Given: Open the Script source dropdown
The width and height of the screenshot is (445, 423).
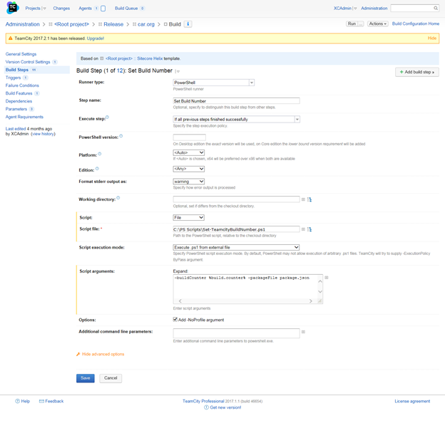Looking at the screenshot, I should coord(189,218).
